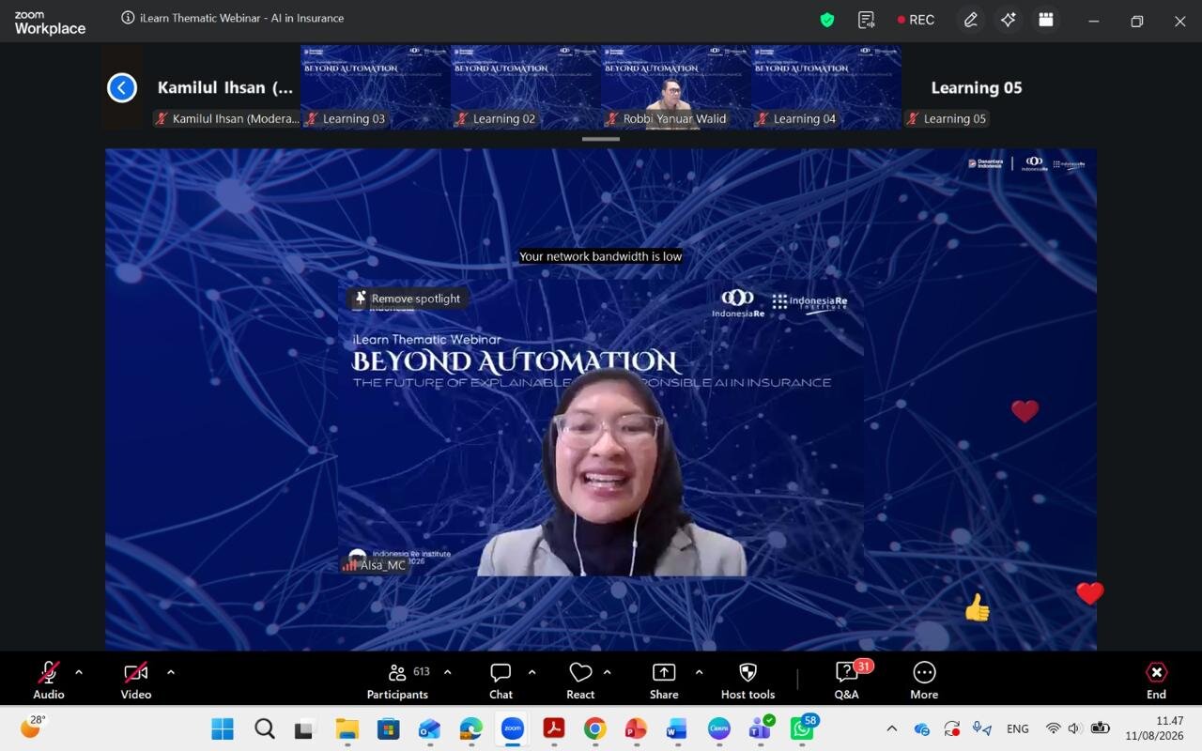
Task: Expand the React options caret
Action: [x=607, y=672]
